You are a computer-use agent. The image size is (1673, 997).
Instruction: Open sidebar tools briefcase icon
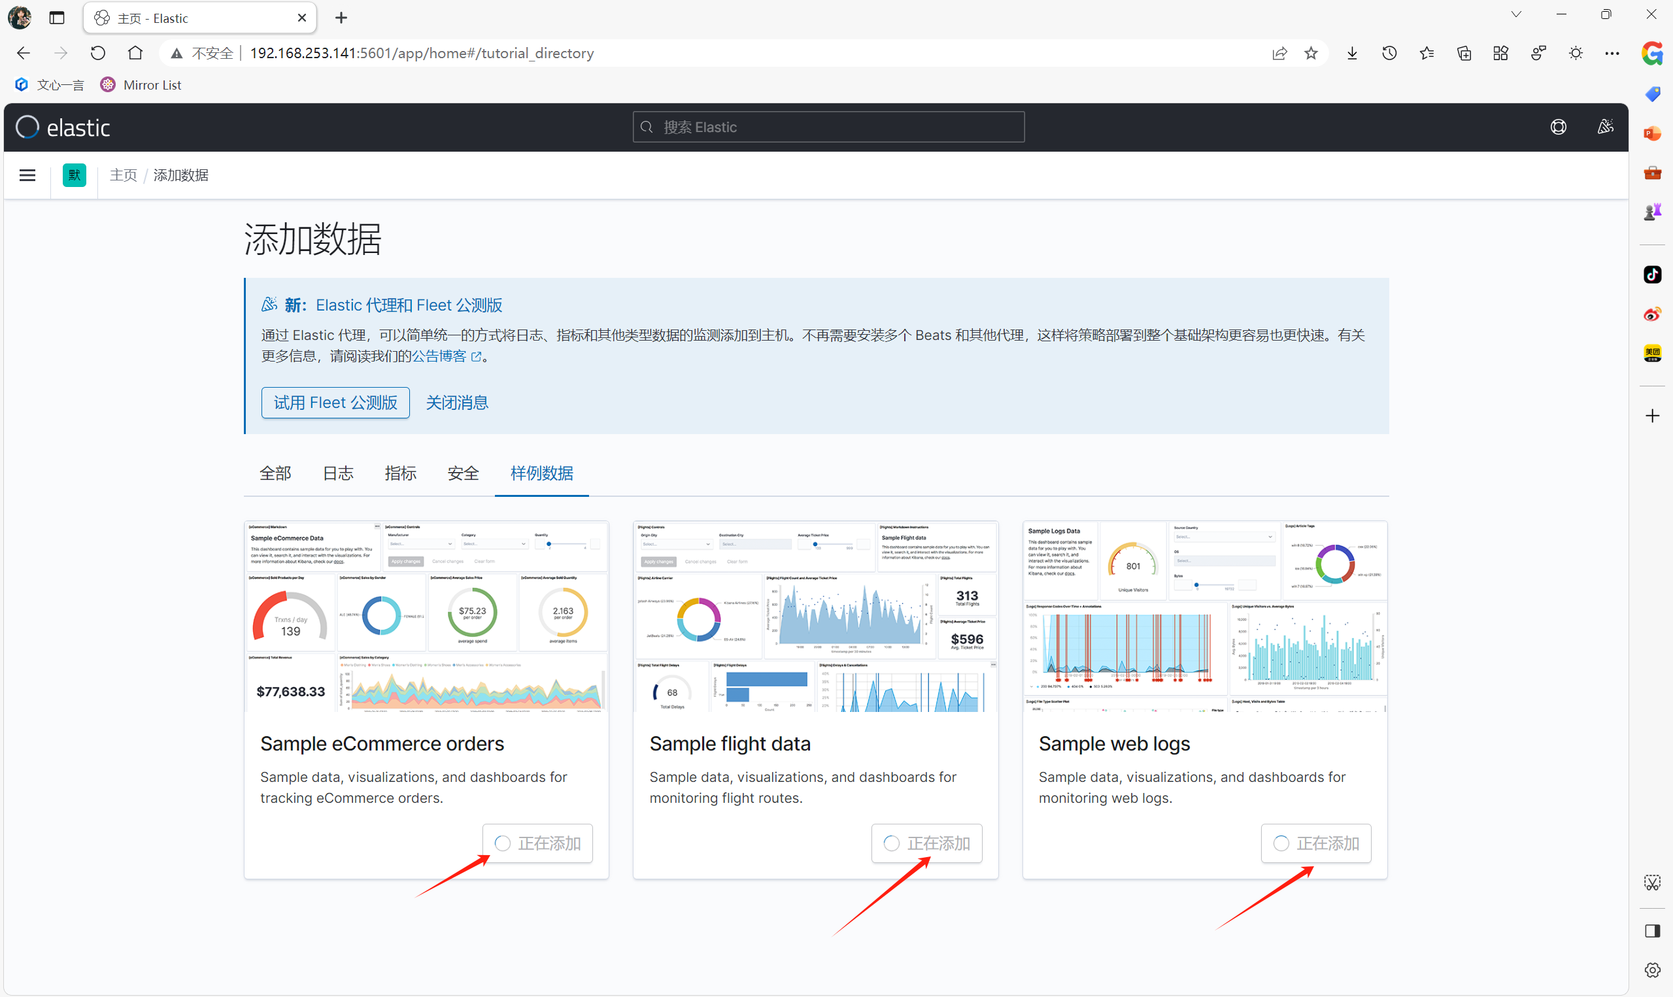pyautogui.click(x=1652, y=173)
